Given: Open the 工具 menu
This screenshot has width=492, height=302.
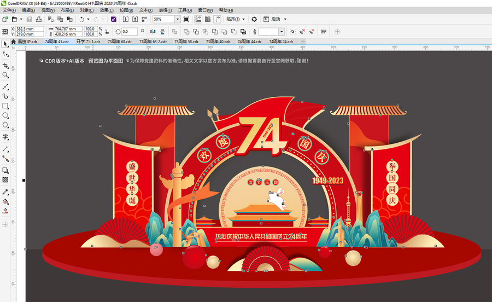Looking at the screenshot, I should [185, 10].
